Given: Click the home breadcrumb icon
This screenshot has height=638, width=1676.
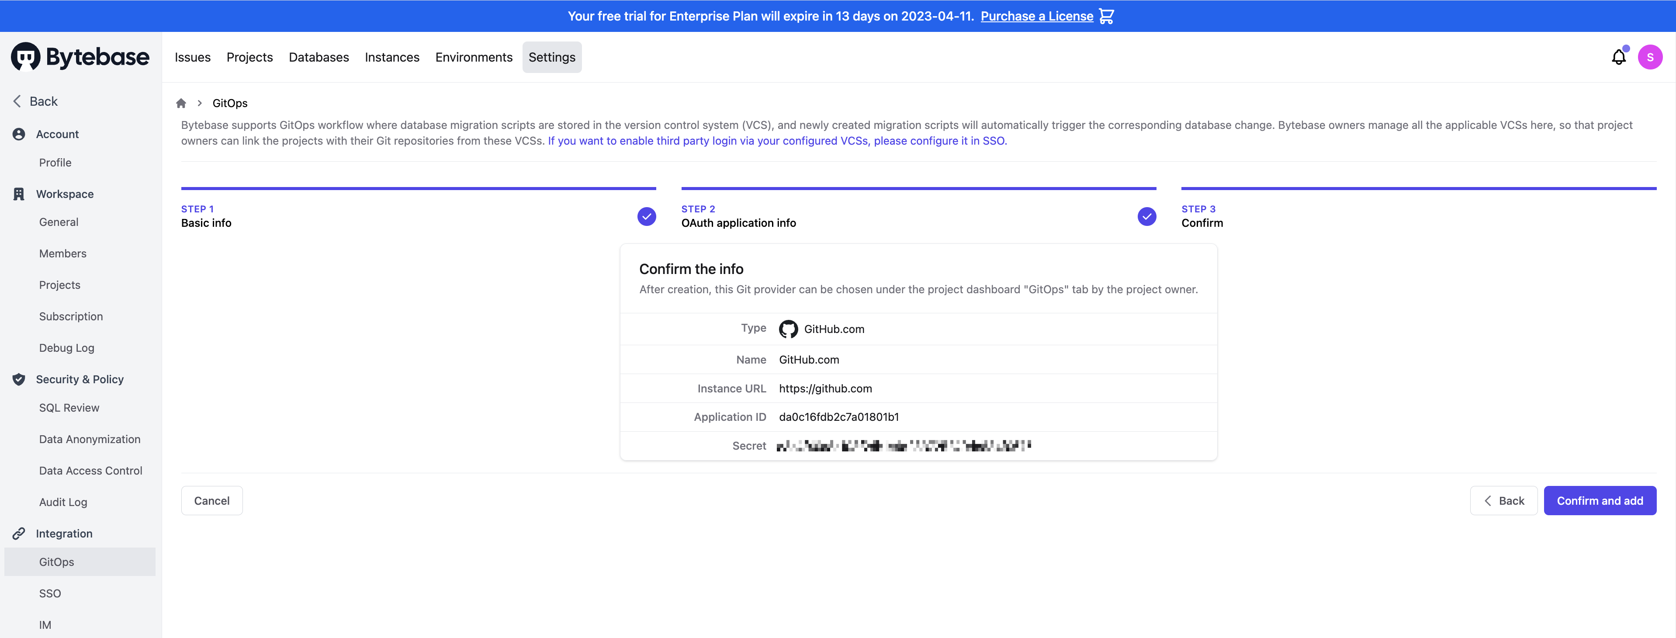Looking at the screenshot, I should click(181, 104).
